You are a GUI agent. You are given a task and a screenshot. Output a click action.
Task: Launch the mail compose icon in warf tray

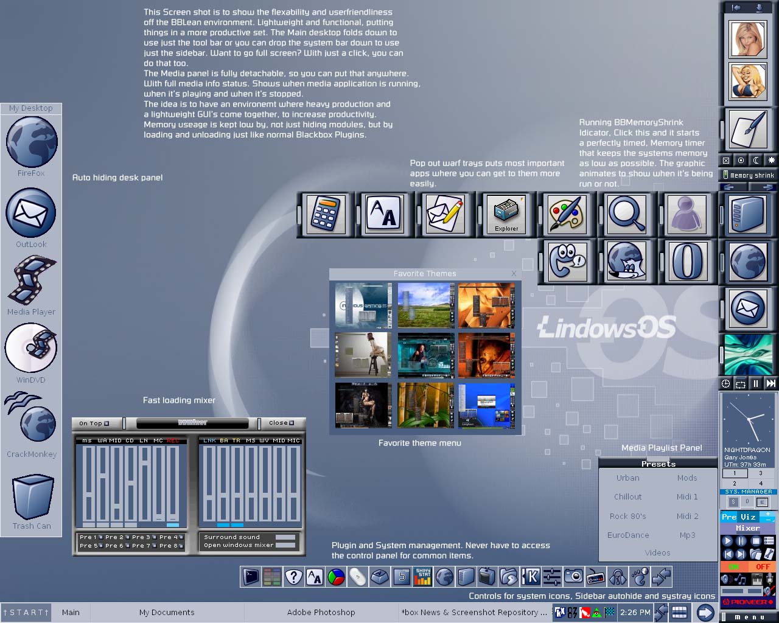pos(445,214)
